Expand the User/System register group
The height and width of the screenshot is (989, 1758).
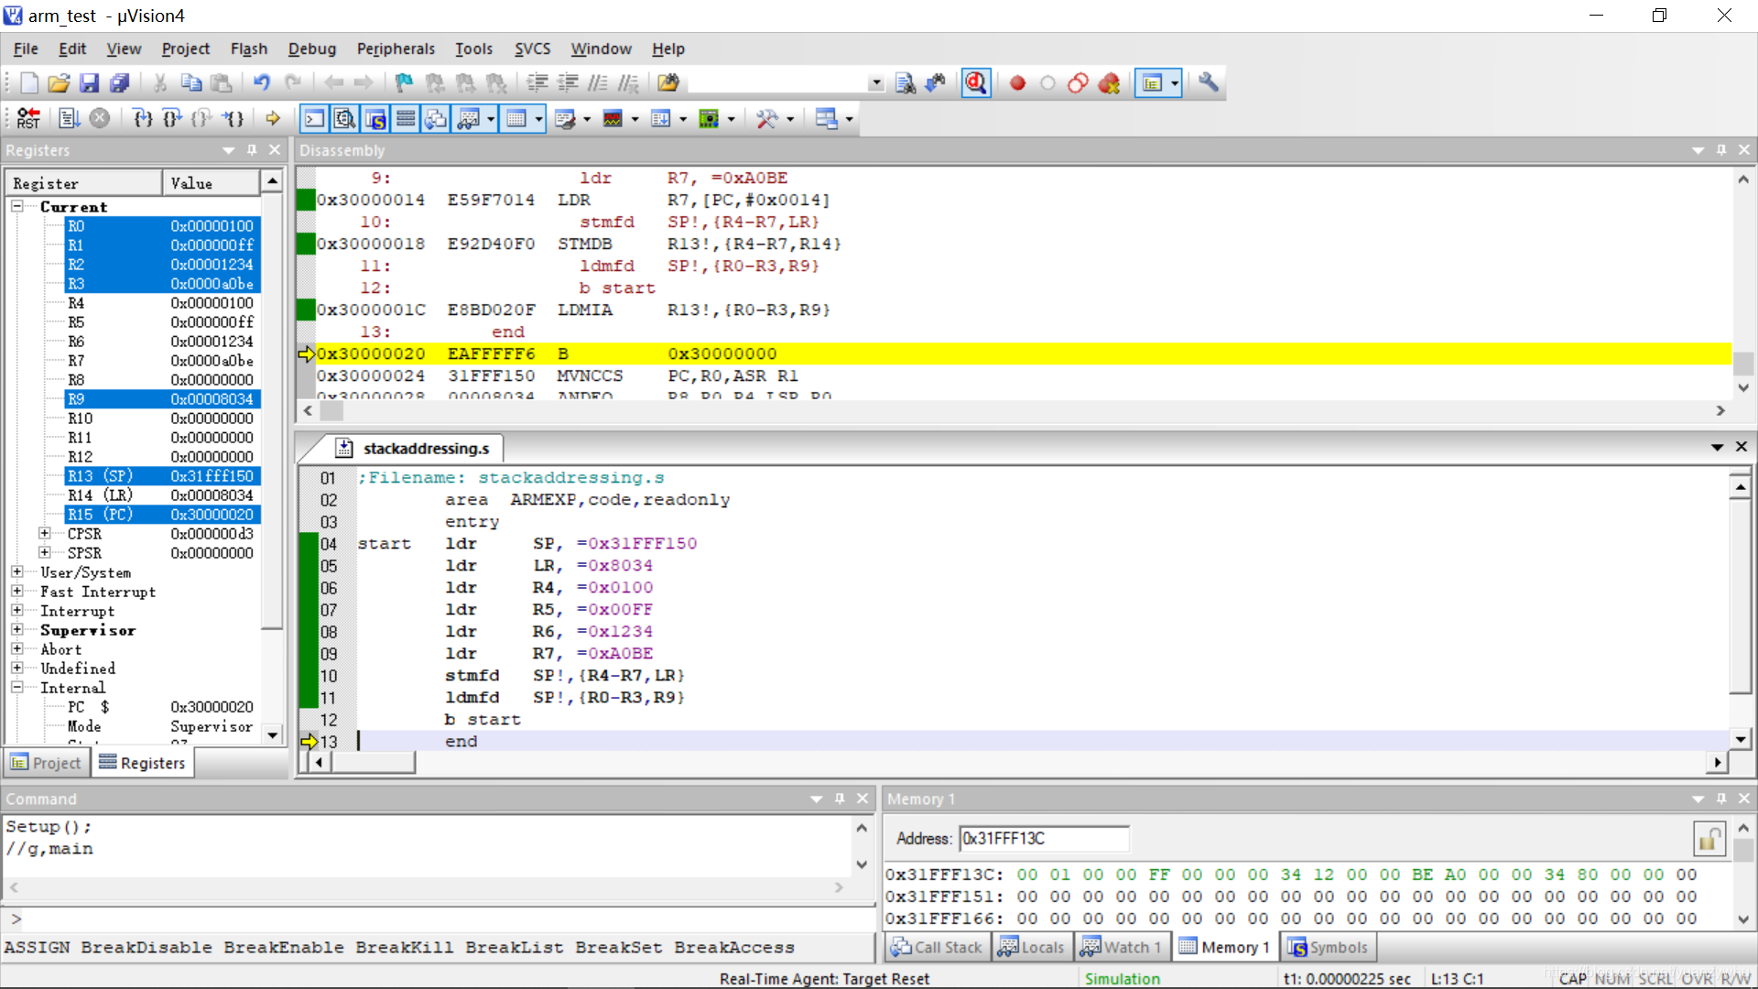coord(16,571)
